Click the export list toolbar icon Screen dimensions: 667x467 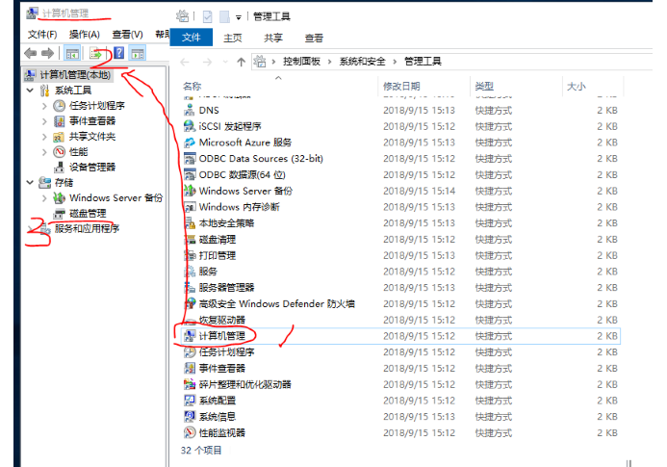[x=96, y=54]
